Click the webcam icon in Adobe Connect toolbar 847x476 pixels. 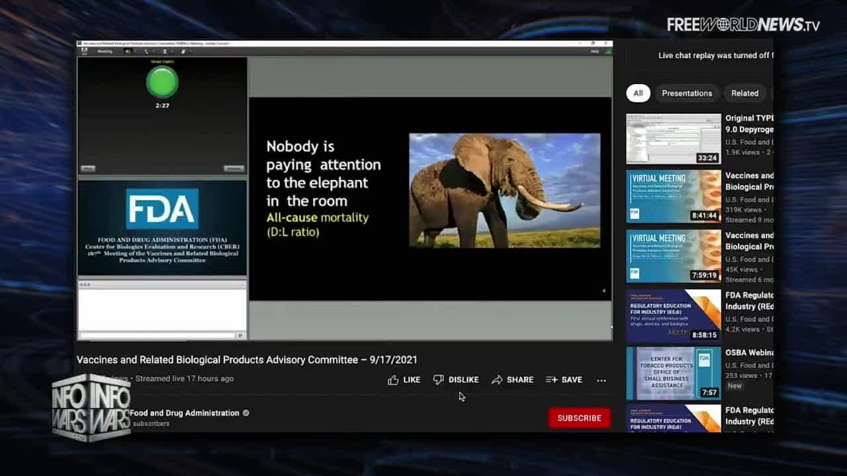click(x=165, y=51)
